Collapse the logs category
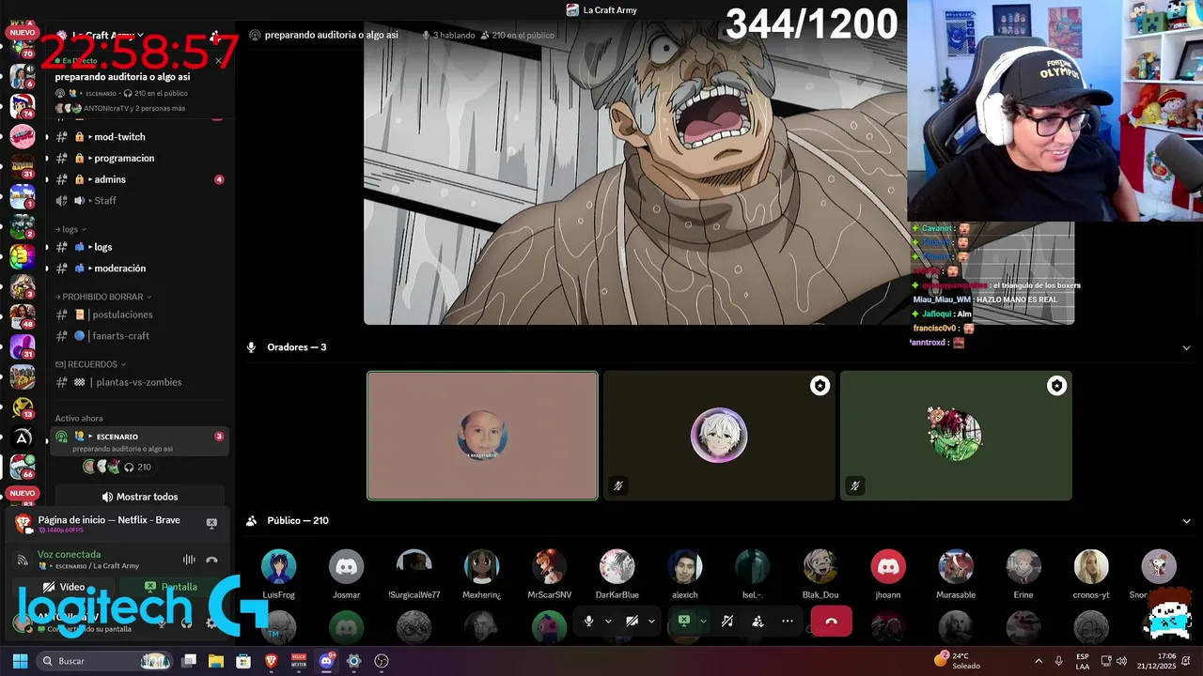The image size is (1203, 676). click(x=71, y=229)
